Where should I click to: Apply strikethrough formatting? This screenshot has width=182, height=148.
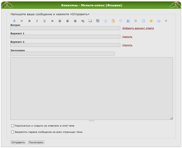click(x=52, y=21)
